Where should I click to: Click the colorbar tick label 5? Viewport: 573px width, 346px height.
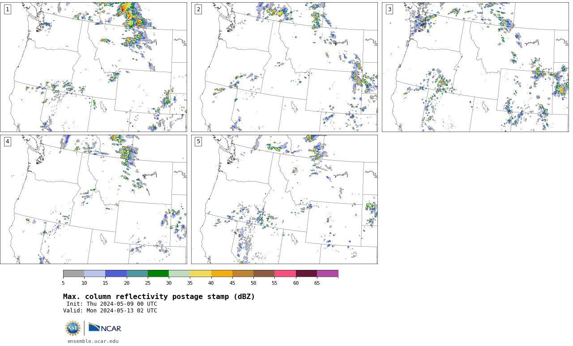pyautogui.click(x=63, y=283)
